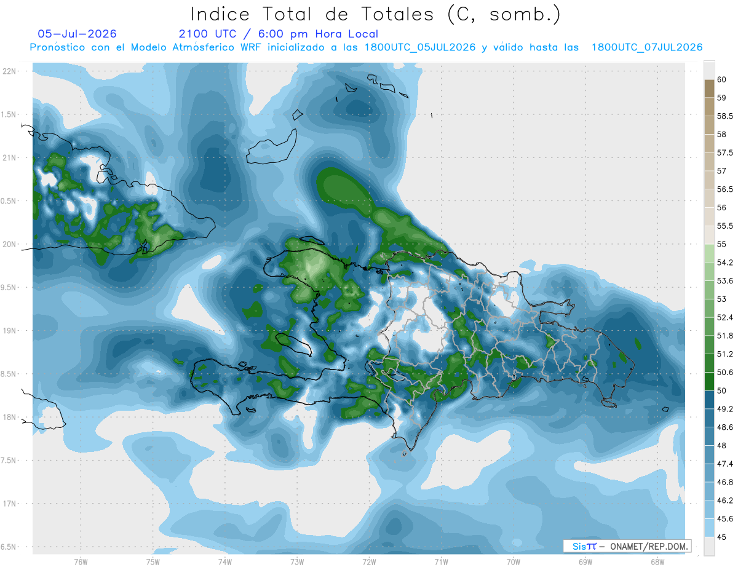Click the longitude axis label '71W'
The width and height of the screenshot is (738, 570).
pos(441,562)
